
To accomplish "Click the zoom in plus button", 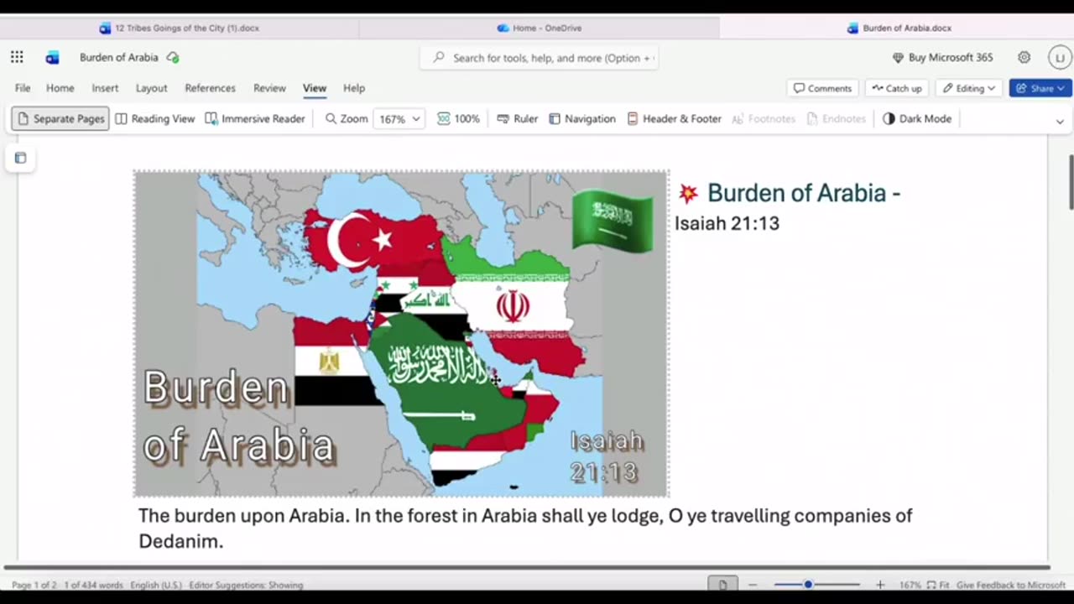I will (880, 585).
